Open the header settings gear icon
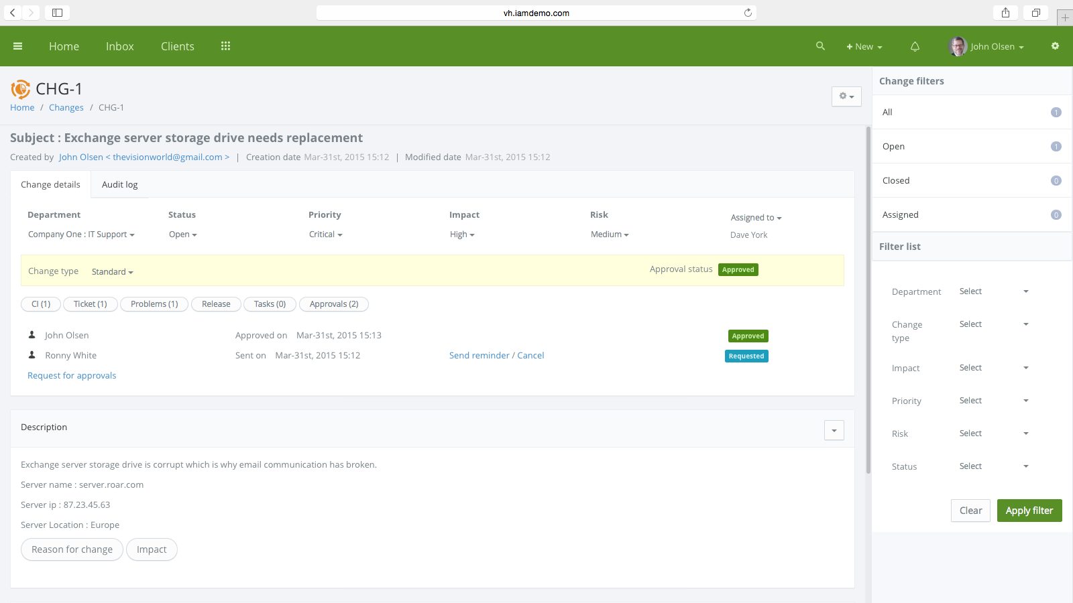The height and width of the screenshot is (603, 1073). (x=1055, y=46)
